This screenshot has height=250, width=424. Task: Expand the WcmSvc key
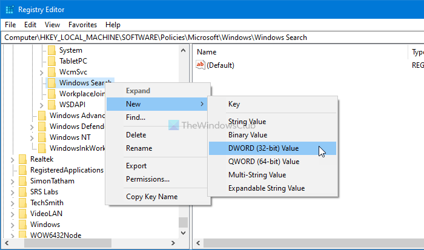click(41, 73)
